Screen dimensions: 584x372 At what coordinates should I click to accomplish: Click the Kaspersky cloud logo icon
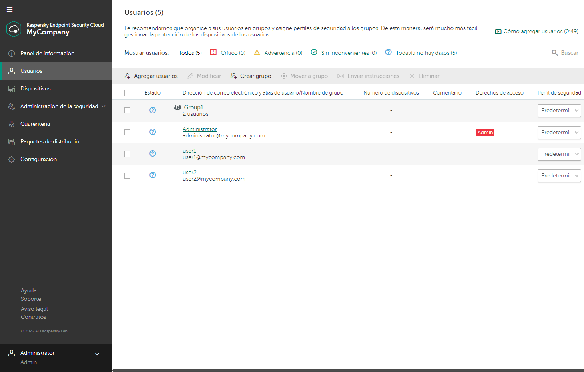tap(14, 29)
